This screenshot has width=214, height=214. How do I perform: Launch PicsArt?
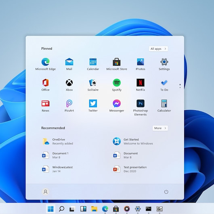pyautogui.click(x=69, y=106)
